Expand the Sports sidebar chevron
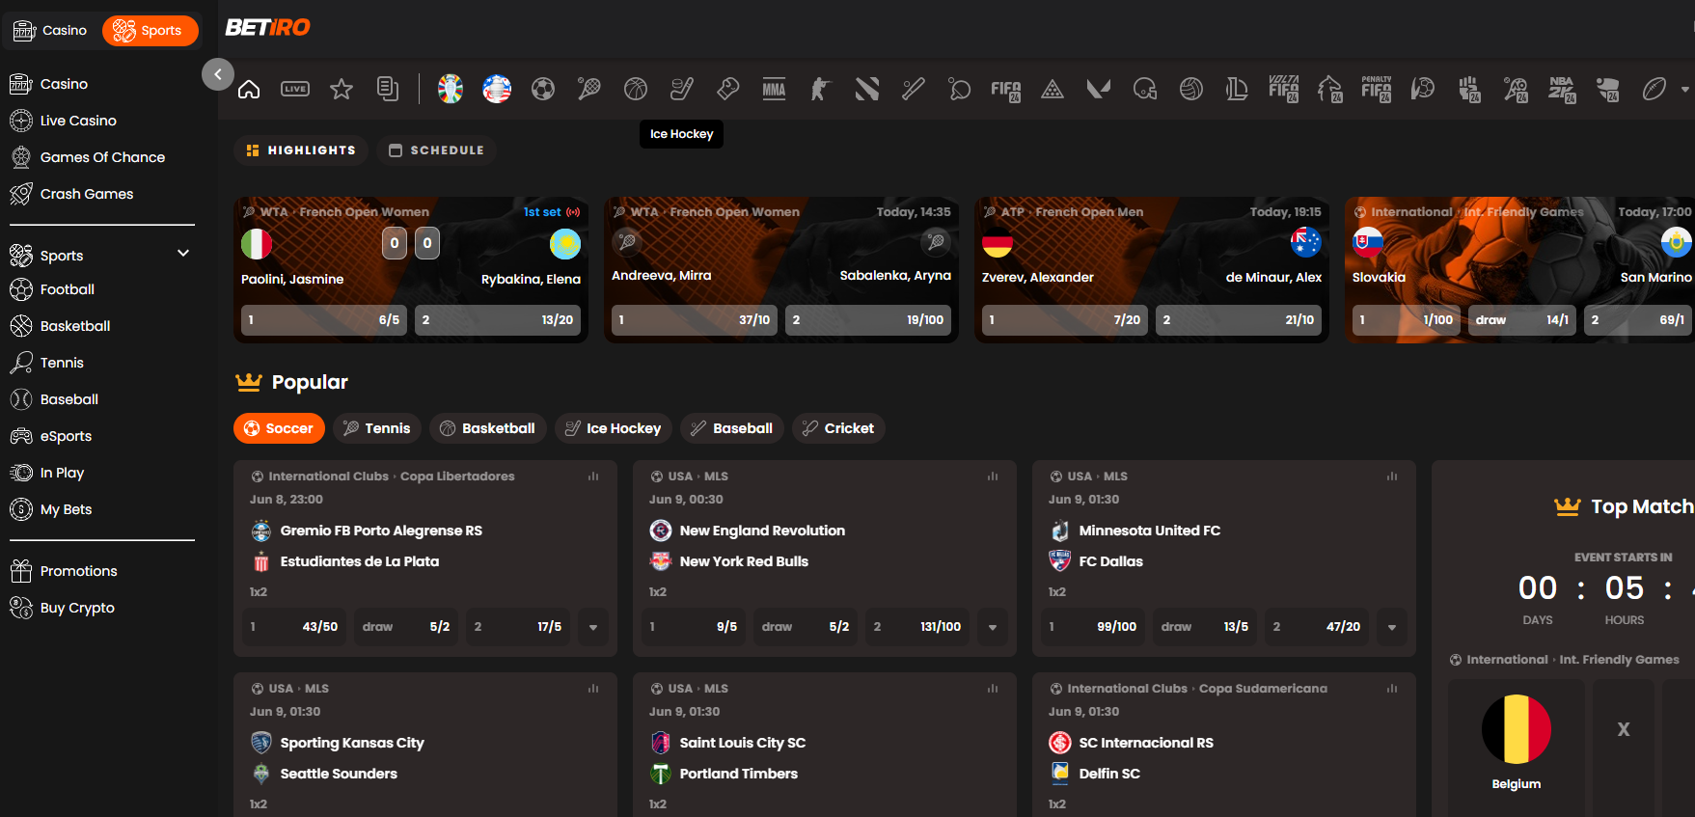 (x=183, y=254)
